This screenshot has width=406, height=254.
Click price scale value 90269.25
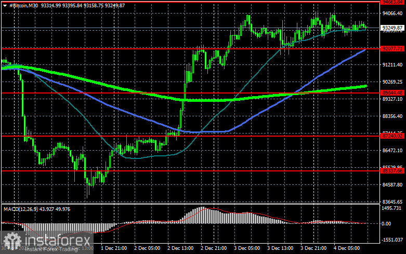click(392, 82)
